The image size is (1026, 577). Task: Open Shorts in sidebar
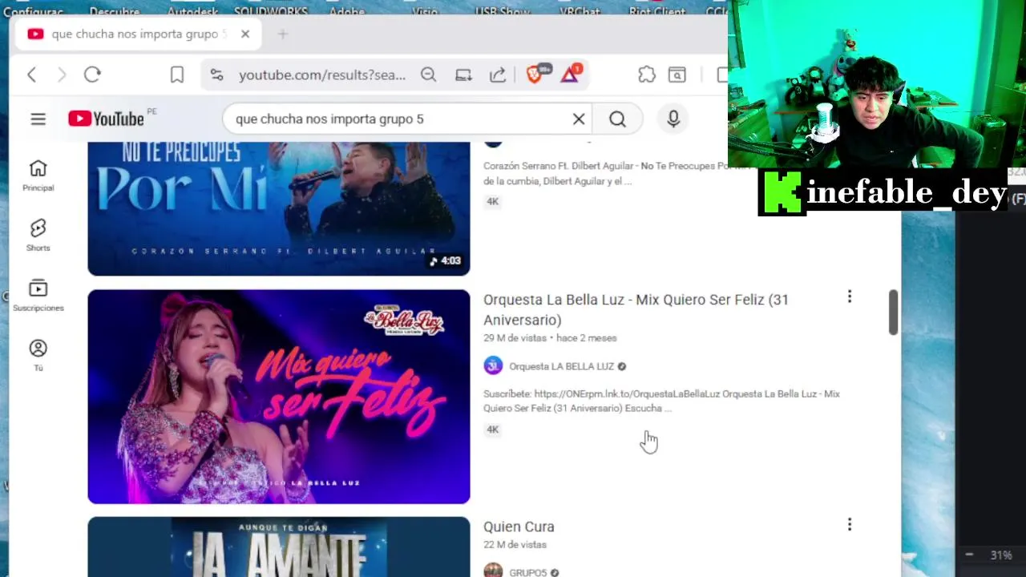tap(38, 235)
